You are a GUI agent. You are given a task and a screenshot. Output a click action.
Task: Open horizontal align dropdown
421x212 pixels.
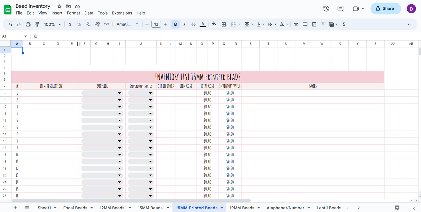coord(249,24)
